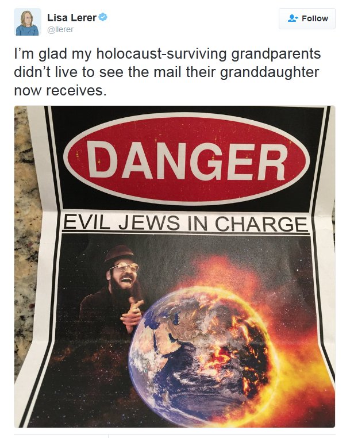Click the person-plus icon inside Follow
The height and width of the screenshot is (438, 354).
[293, 18]
